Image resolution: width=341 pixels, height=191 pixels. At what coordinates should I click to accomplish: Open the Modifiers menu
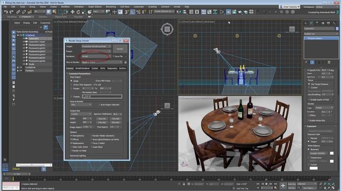coord(65,7)
